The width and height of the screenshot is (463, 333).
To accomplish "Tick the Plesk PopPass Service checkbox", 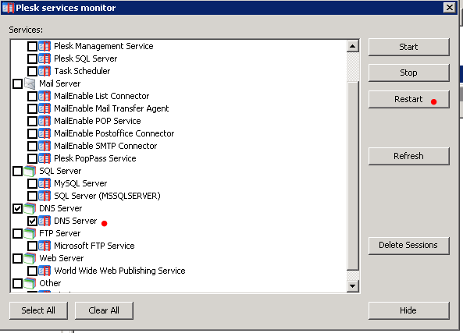I will (32, 158).
